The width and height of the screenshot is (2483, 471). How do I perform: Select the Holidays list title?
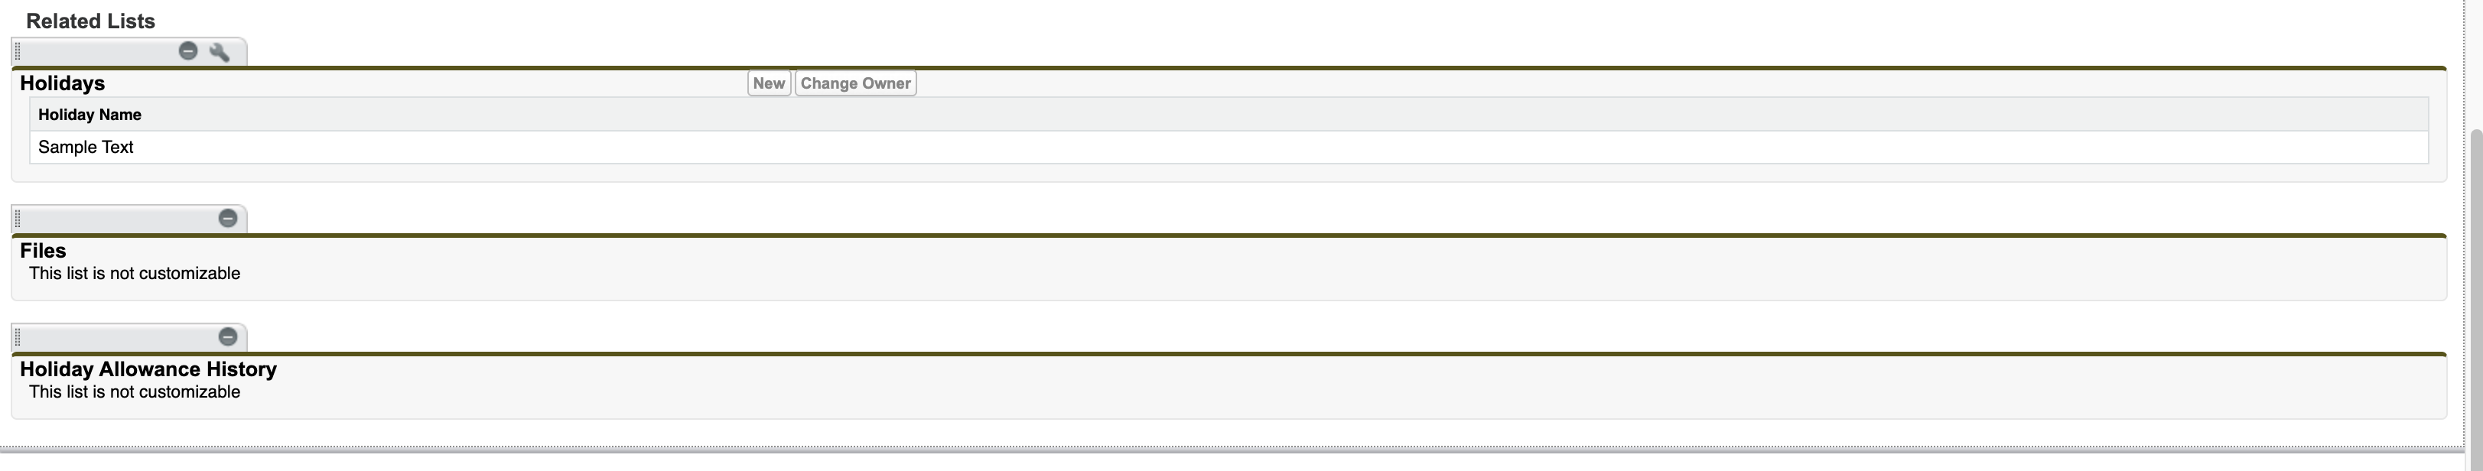point(63,84)
